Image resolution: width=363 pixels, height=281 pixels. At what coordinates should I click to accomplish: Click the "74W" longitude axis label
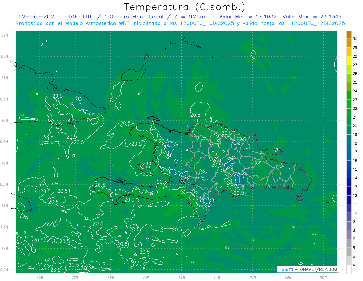click(x=110, y=277)
